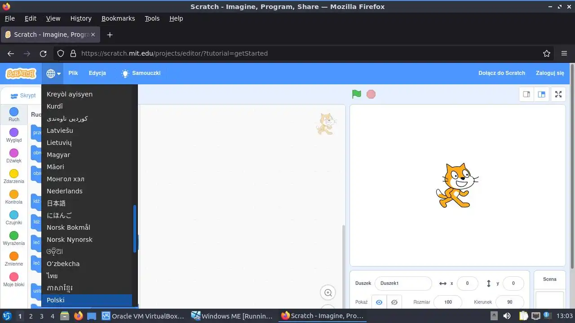The width and height of the screenshot is (575, 323).
Task: Choose Nederlands from language list
Action: point(87,191)
